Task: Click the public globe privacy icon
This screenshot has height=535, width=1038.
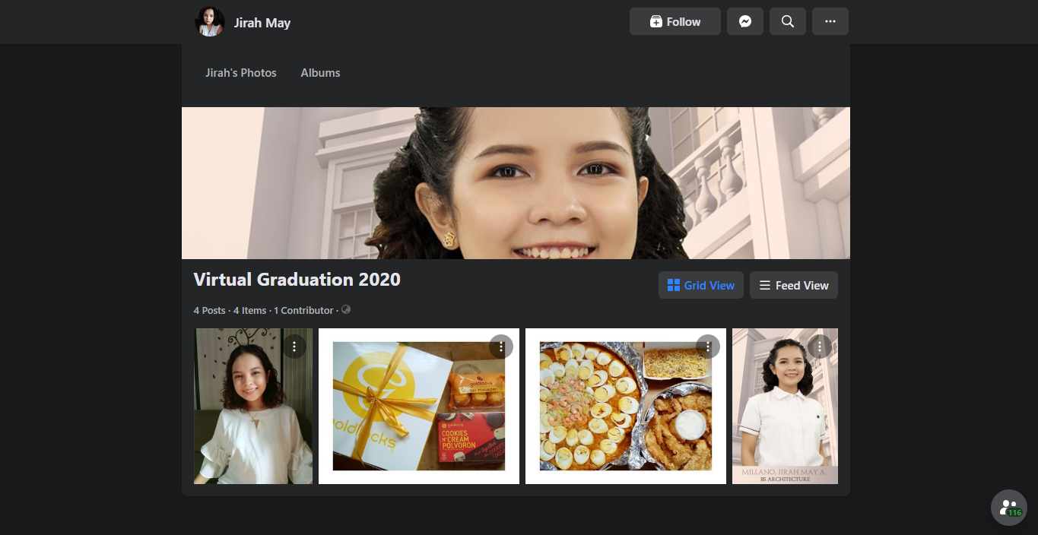Action: (x=346, y=310)
